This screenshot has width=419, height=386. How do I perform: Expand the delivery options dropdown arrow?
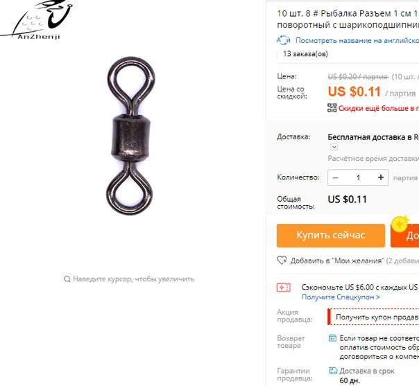click(334, 147)
